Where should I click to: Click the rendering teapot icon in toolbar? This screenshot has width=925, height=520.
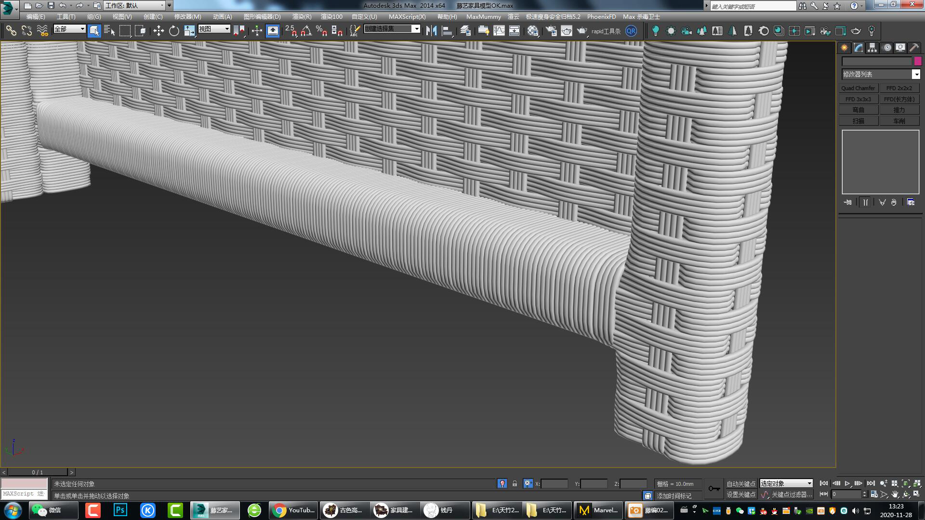567,31
